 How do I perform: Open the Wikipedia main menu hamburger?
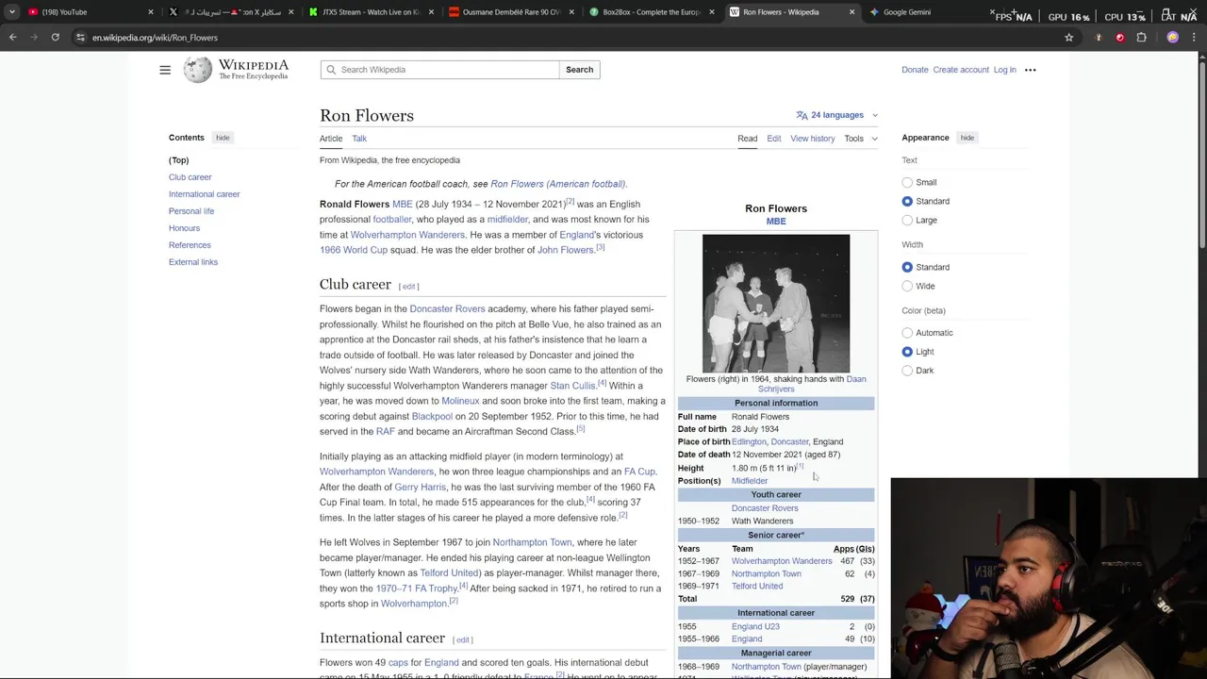click(165, 70)
